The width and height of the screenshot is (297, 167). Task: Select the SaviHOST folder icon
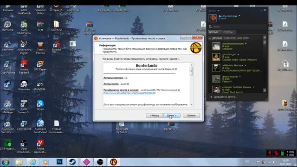57,26
